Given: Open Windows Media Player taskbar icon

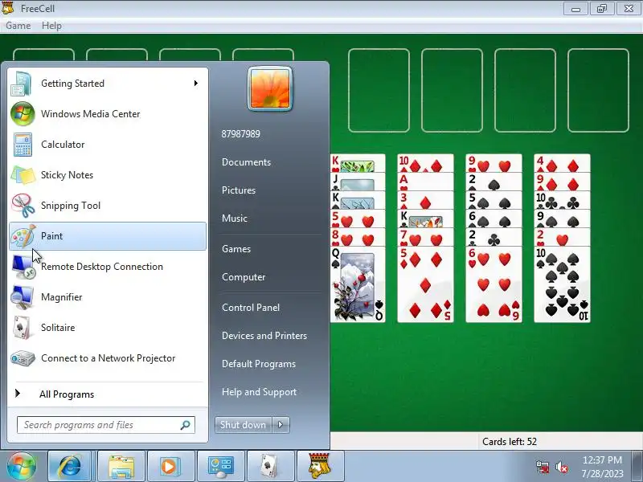Looking at the screenshot, I should click(170, 467).
